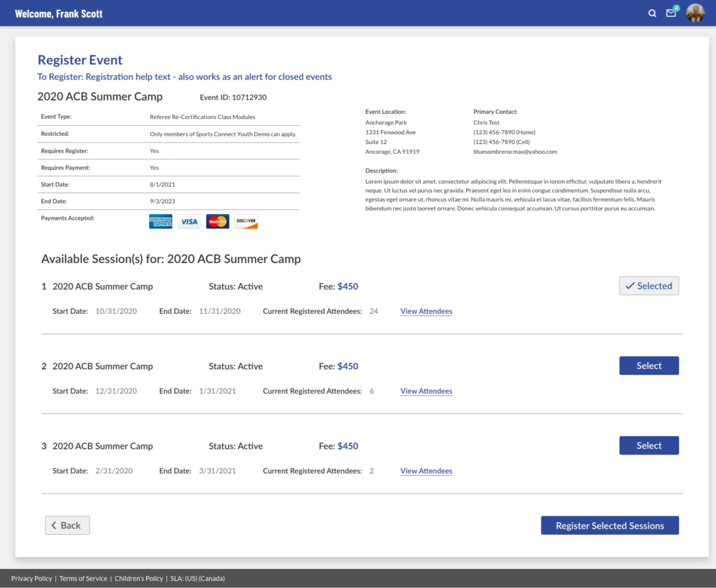Image resolution: width=716 pixels, height=588 pixels.
Task: Deselect session 1 using Selected button
Action: (x=649, y=286)
